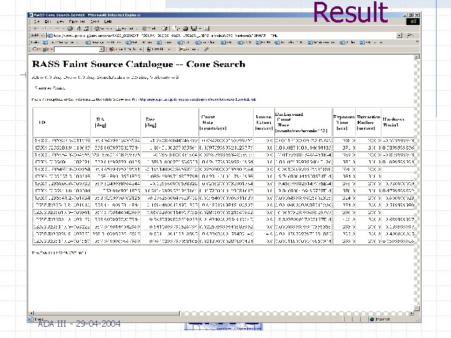The height and width of the screenshot is (338, 451).
Task: Show browsing History with the toolbar icon
Action: point(165,28)
